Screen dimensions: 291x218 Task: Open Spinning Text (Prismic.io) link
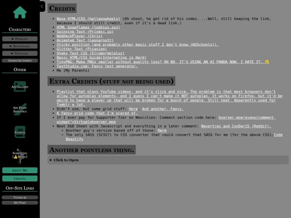click(85, 32)
